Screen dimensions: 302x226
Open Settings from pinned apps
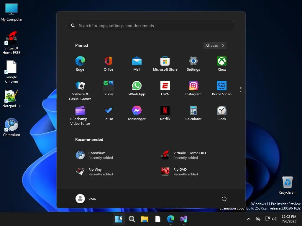click(193, 64)
